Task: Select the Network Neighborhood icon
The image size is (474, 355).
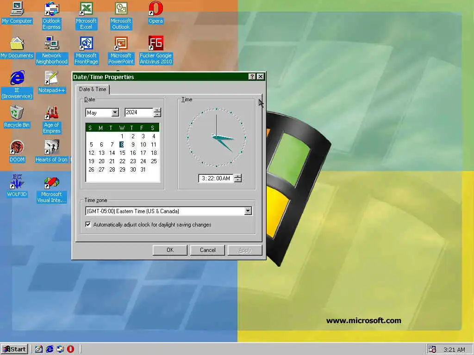Action: coord(52,50)
